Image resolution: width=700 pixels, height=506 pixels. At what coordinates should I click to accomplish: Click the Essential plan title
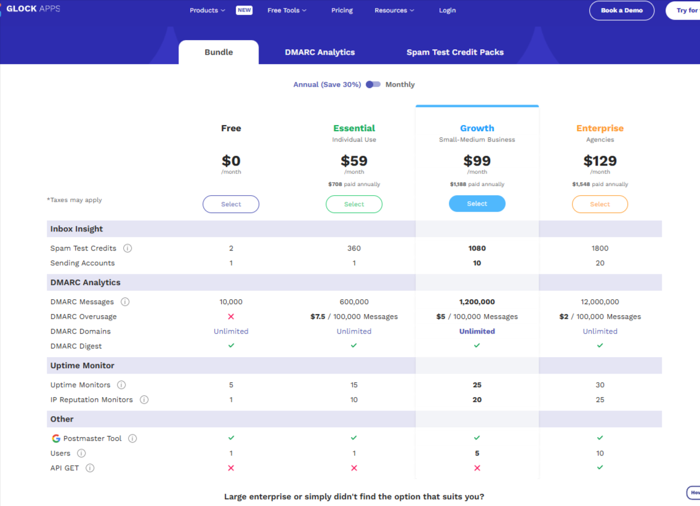click(x=354, y=128)
